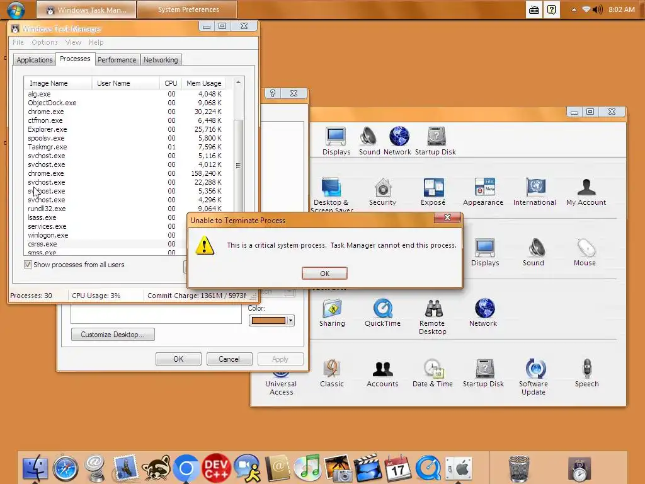Open the Software Update preference pane
The width and height of the screenshot is (645, 484).
[534, 377]
